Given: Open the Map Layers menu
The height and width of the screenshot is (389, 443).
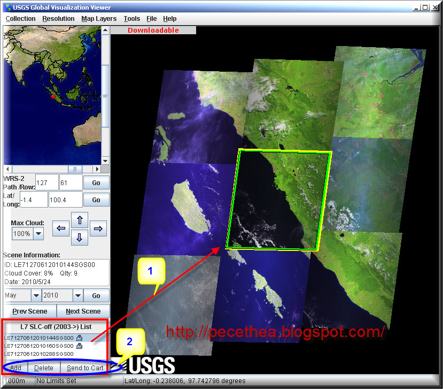Looking at the screenshot, I should click(x=98, y=18).
